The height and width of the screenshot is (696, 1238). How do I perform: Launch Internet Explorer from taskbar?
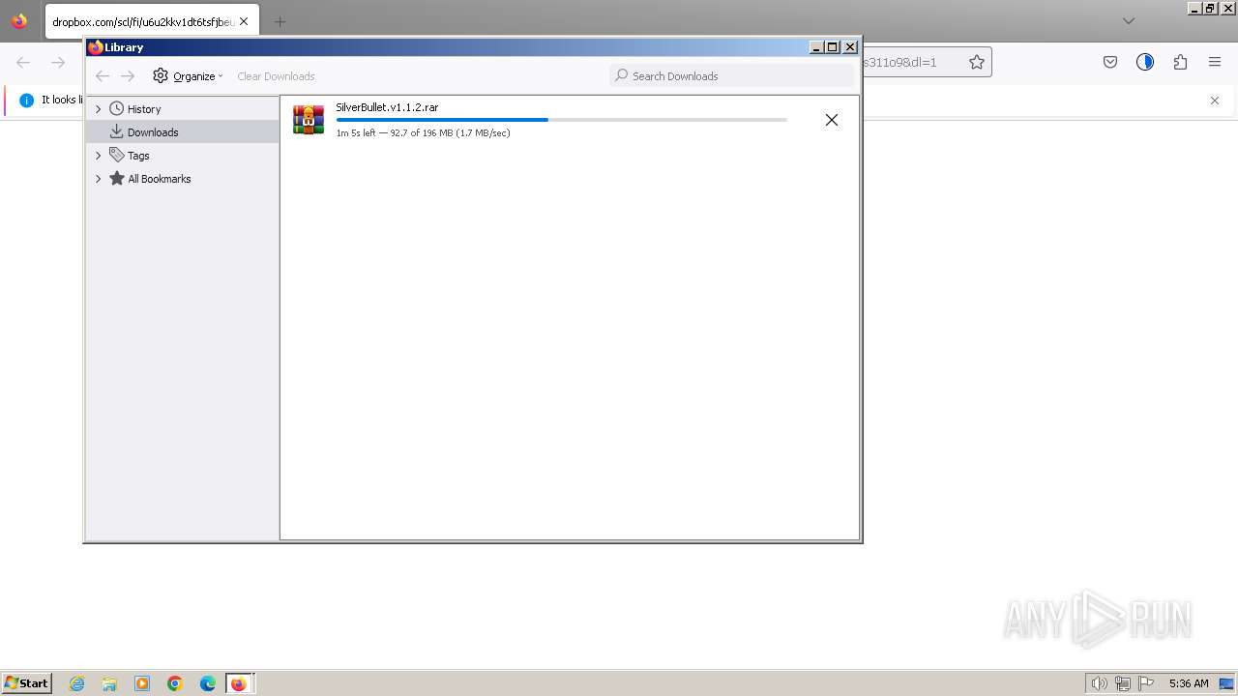pyautogui.click(x=77, y=683)
